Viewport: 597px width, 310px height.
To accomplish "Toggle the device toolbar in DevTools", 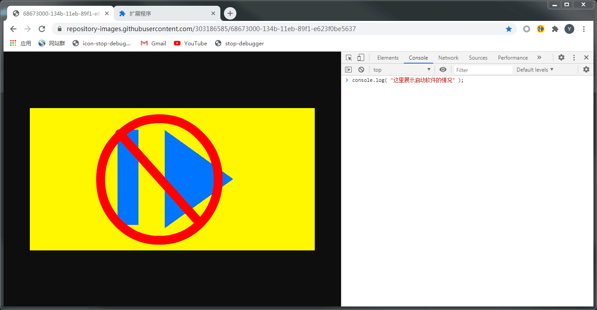I will (361, 57).
